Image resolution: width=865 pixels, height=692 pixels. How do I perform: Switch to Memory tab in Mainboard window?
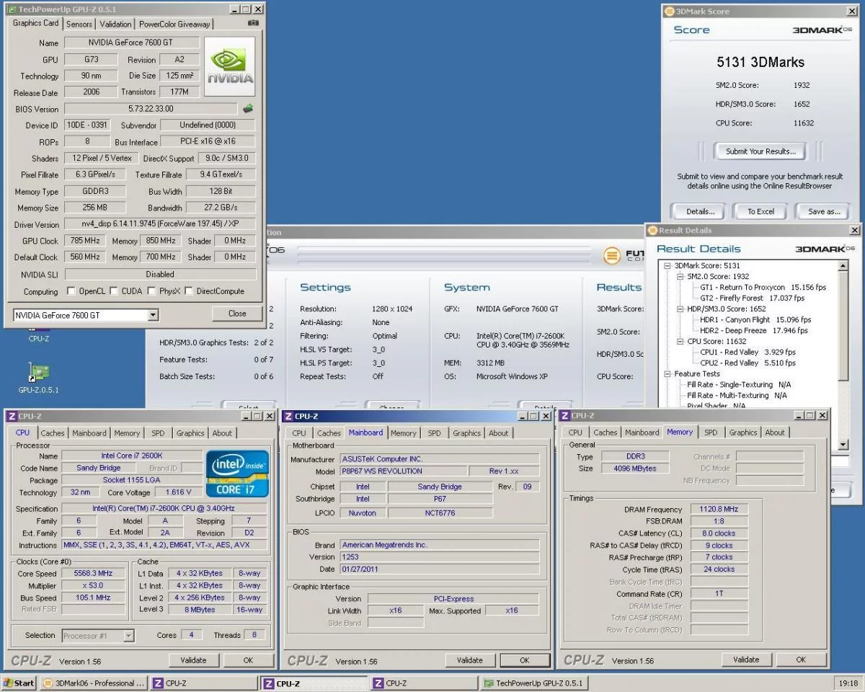point(404,433)
